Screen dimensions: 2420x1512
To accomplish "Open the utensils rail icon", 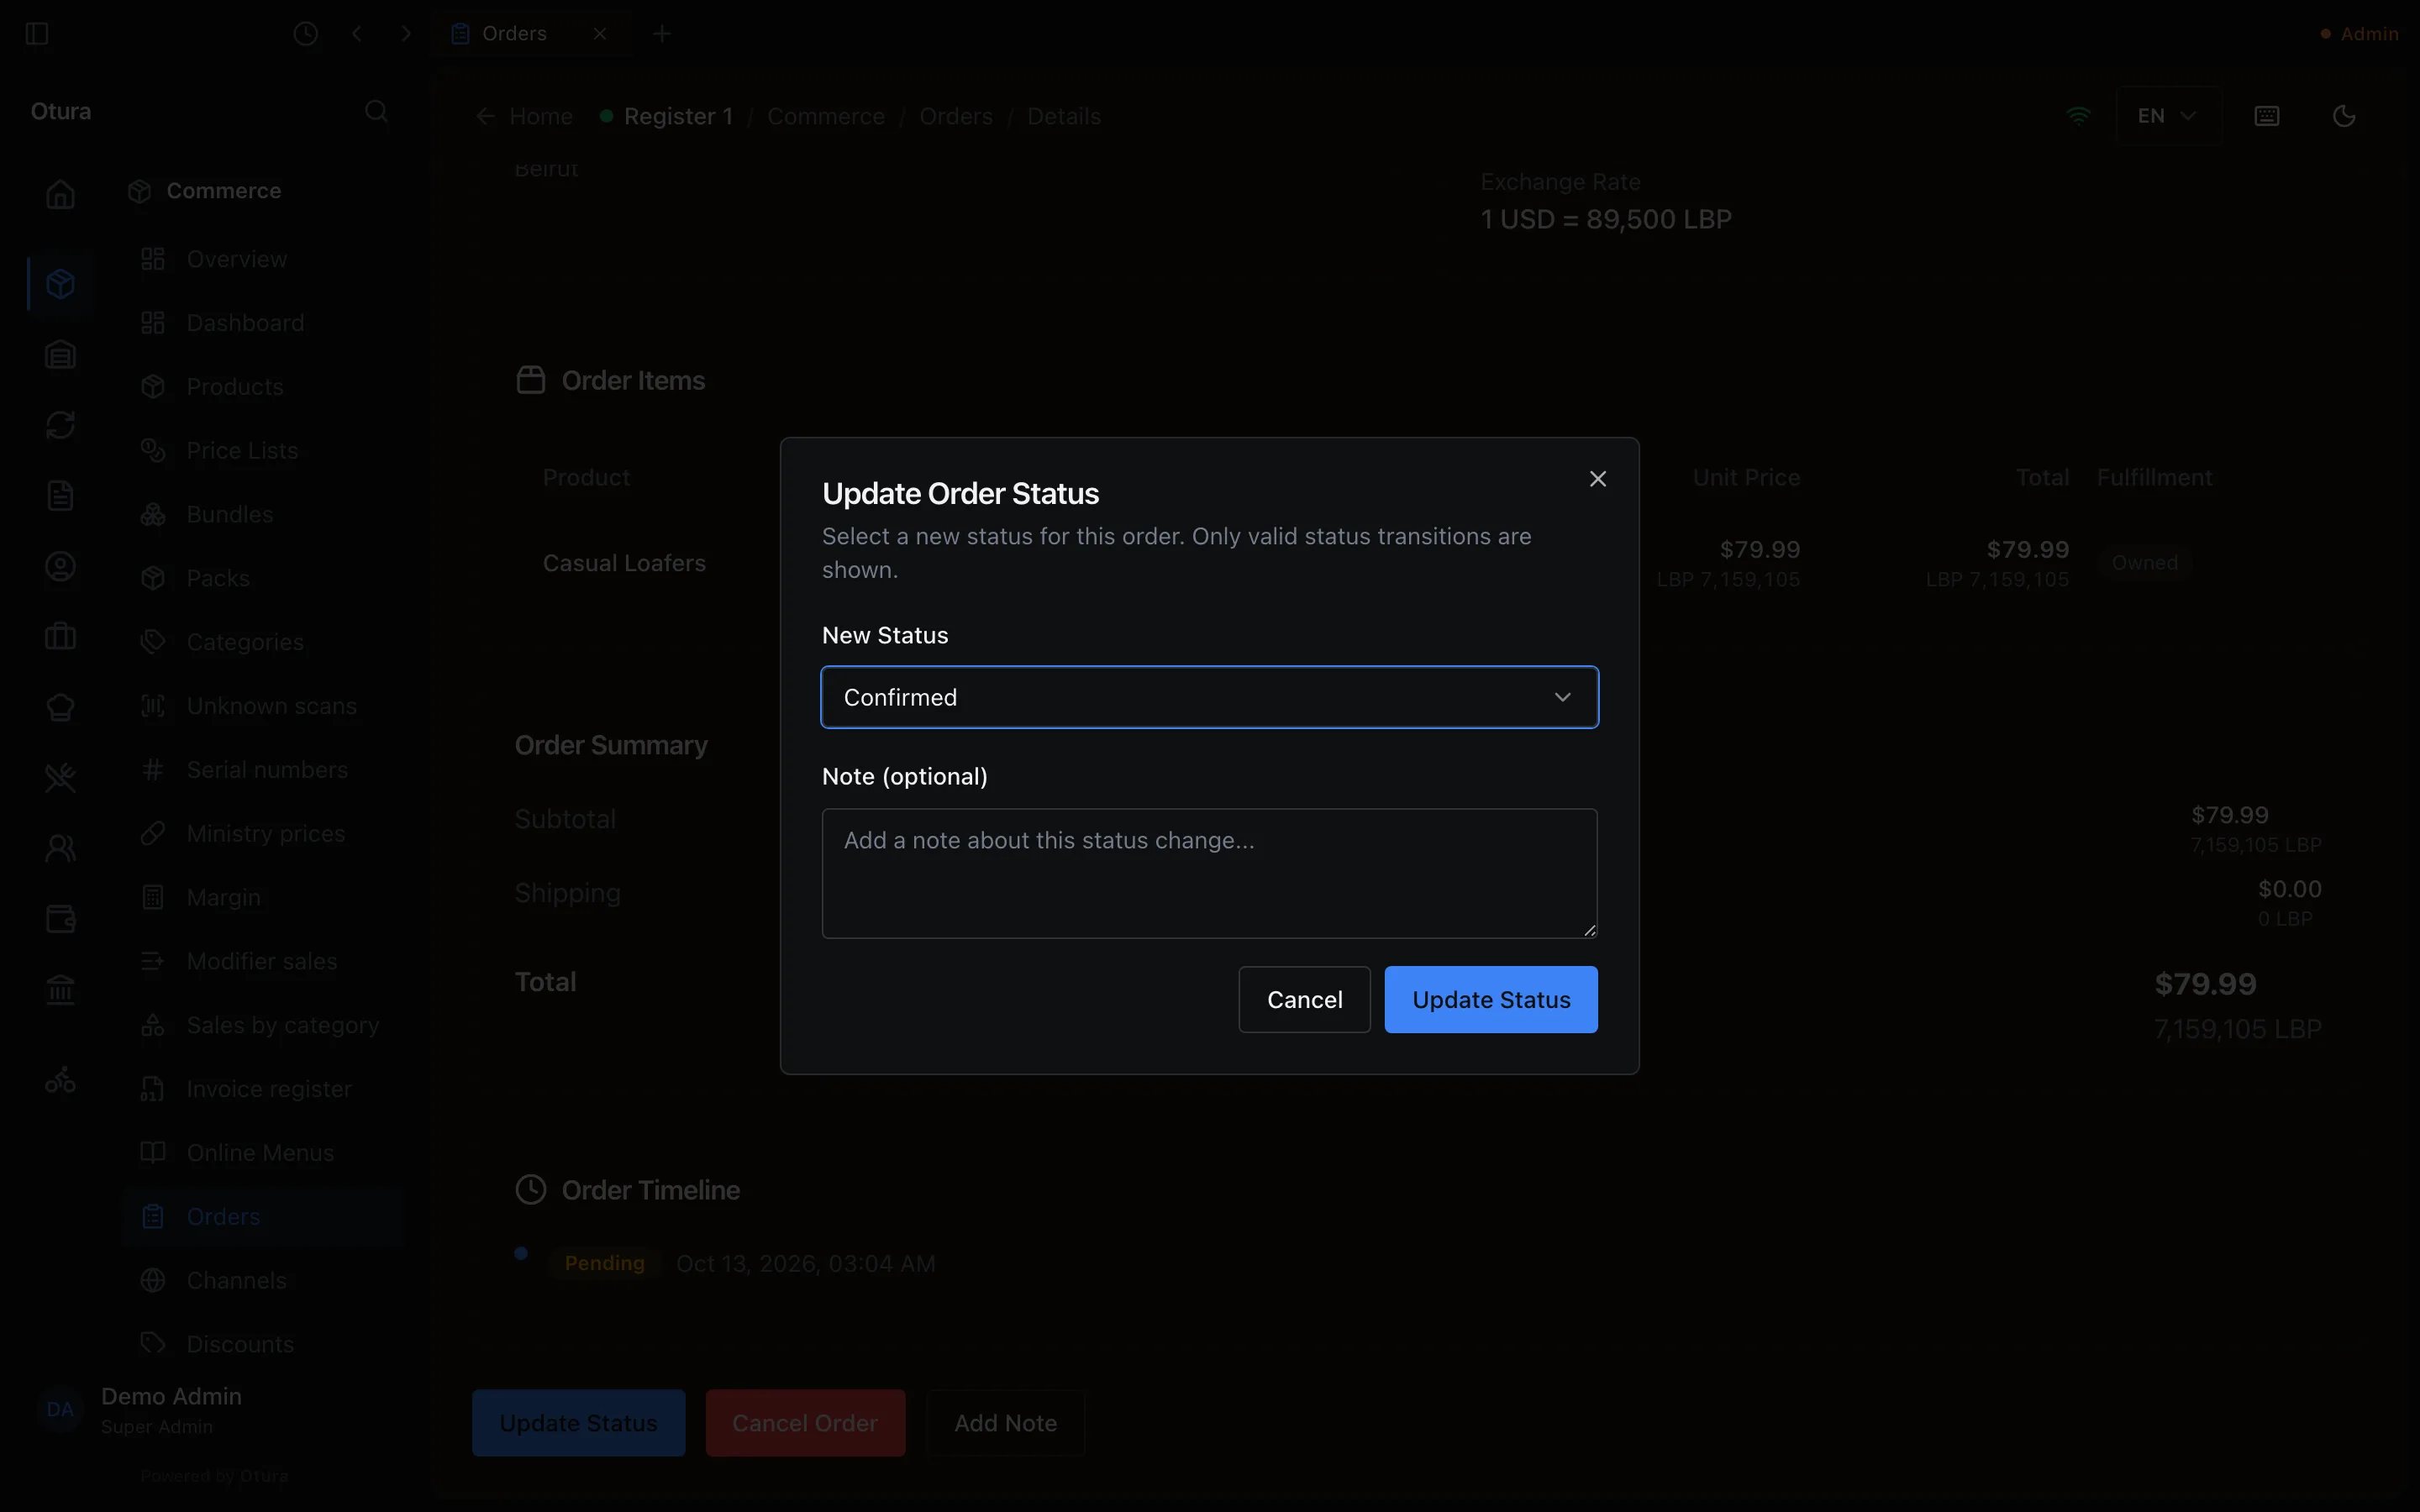I will [61, 778].
